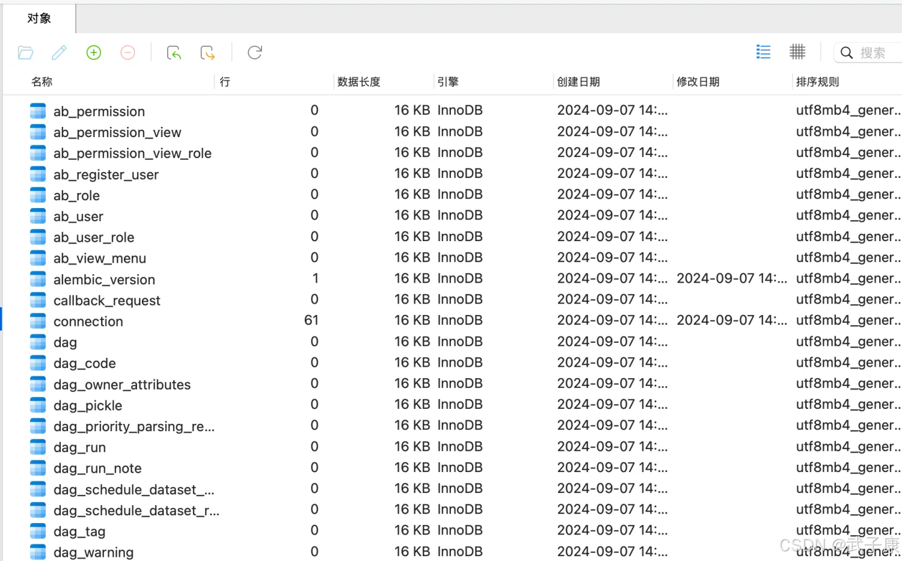Image resolution: width=902 pixels, height=561 pixels.
Task: Click the callback_request table name
Action: click(107, 301)
